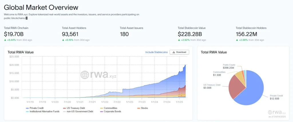Viewport: 293px width, 122px height.
Task: Toggle Institutional Alternative Funds legend entry
Action: point(42,111)
